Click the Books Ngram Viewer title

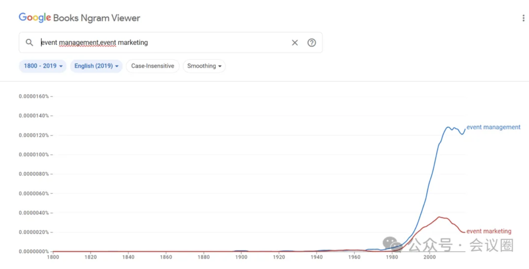point(97,18)
